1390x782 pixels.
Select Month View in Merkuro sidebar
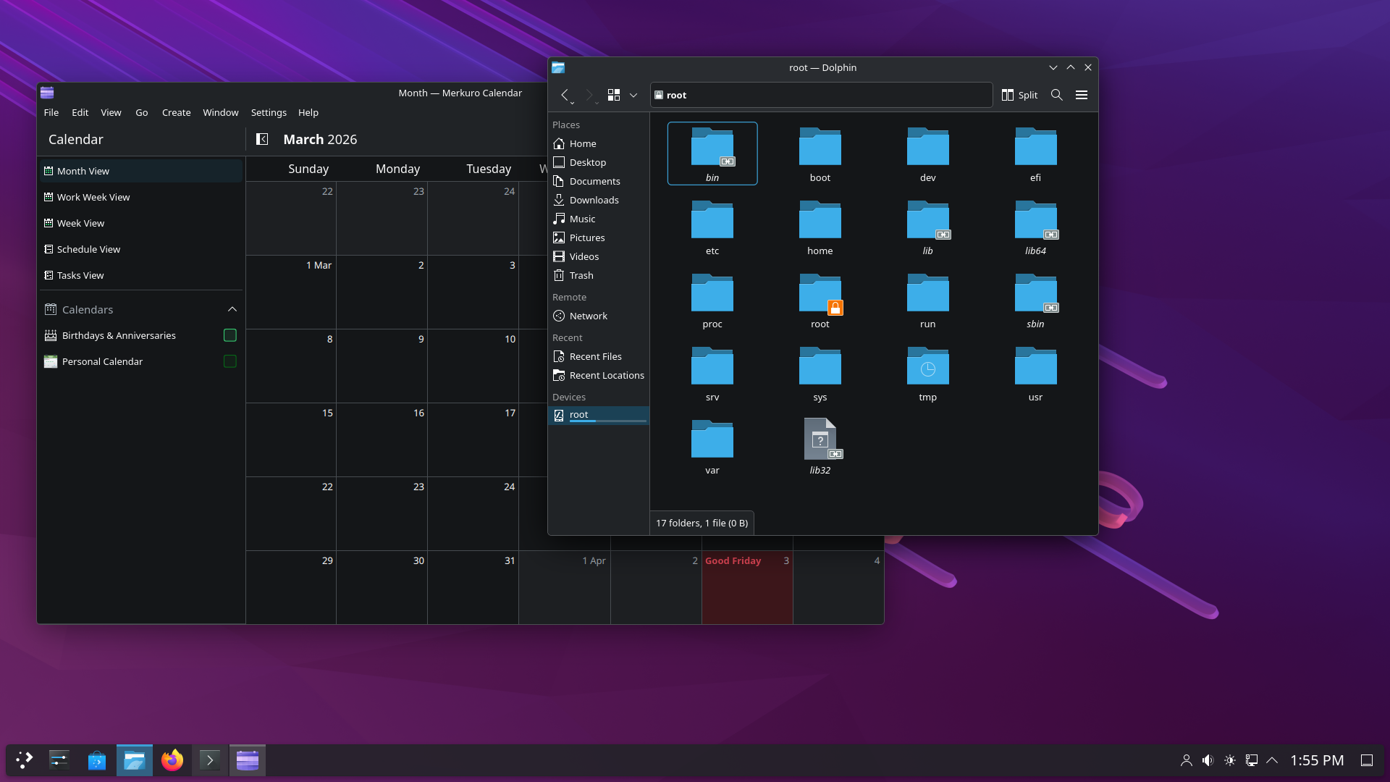141,171
